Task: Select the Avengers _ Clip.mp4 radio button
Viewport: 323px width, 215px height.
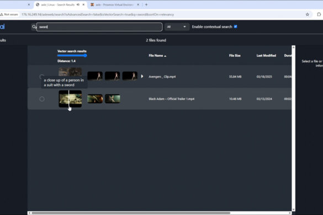Action: (42, 77)
